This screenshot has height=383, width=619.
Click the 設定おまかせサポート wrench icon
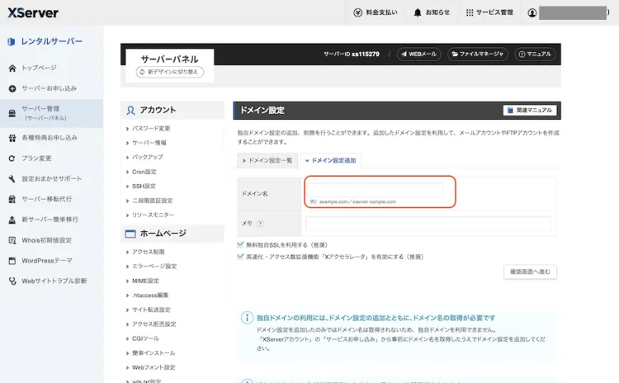[x=12, y=179]
